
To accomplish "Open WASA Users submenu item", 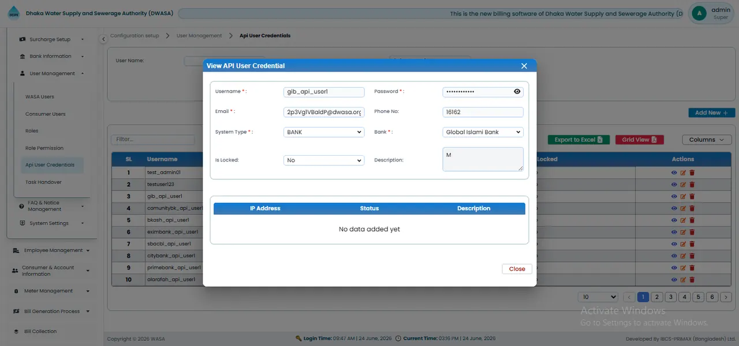I will pyautogui.click(x=40, y=97).
